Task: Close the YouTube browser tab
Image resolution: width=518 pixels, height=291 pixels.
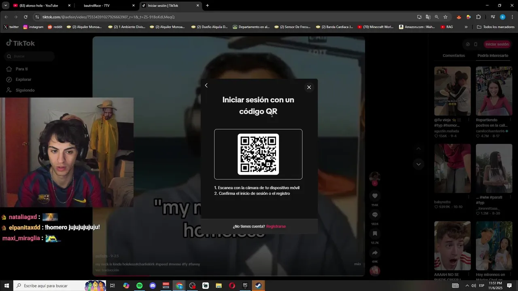Action: pyautogui.click(x=69, y=6)
